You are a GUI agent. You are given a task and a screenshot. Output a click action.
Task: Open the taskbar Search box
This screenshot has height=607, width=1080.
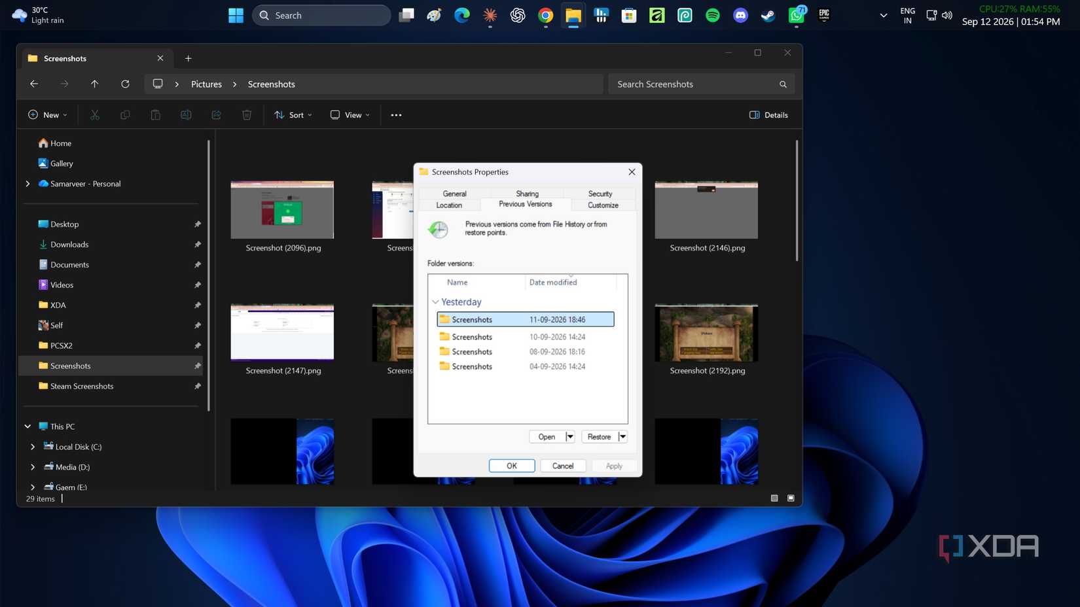pyautogui.click(x=321, y=15)
